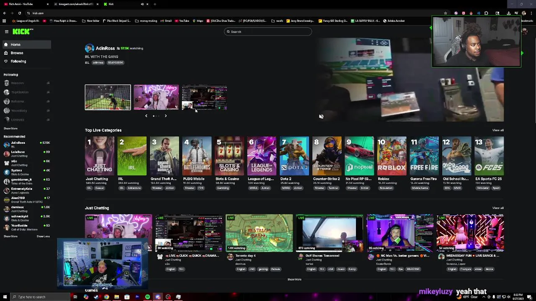Open Syztmz in Recommended sidebar
The image size is (536, 301).
pos(26,172)
